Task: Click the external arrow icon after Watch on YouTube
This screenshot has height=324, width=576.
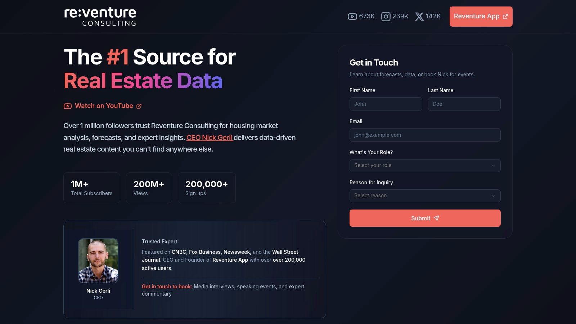Action: [139, 106]
